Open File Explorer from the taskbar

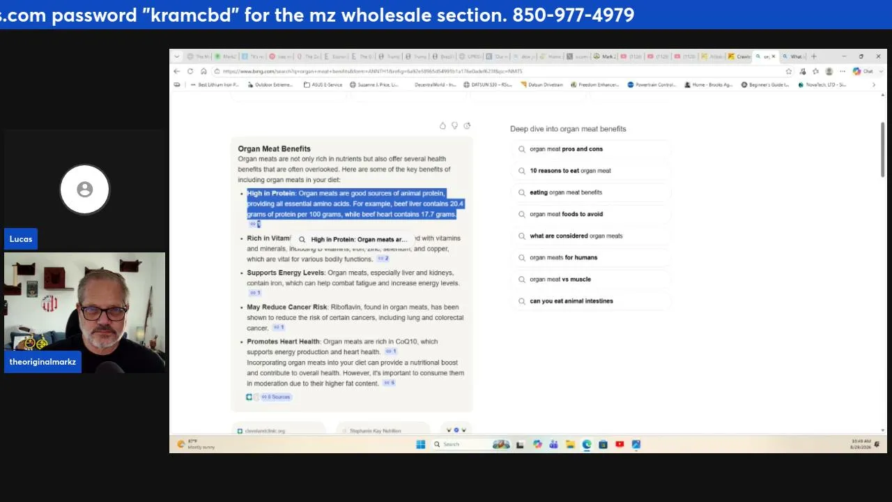click(570, 444)
